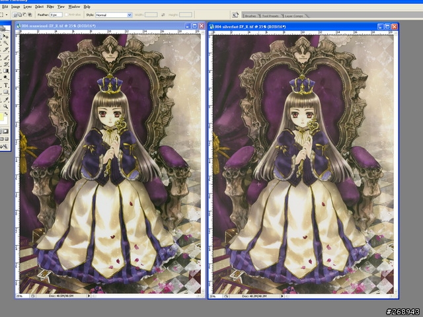Select the Dodge tool
Image resolution: width=423 pixels, height=317 pixels.
[x=6, y=78]
